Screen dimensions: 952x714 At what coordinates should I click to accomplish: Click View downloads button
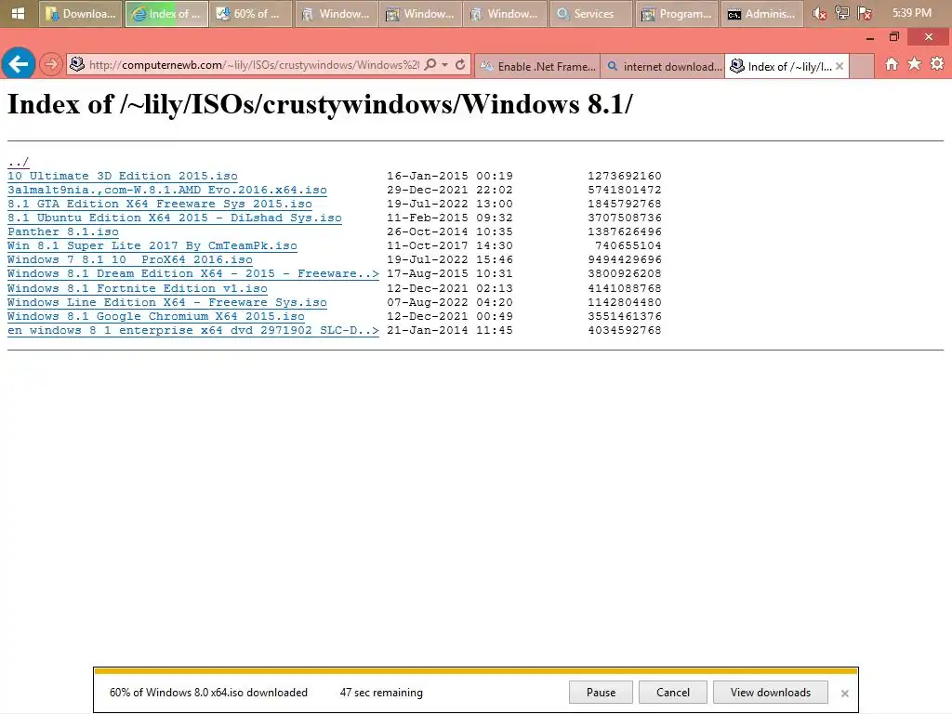(771, 692)
